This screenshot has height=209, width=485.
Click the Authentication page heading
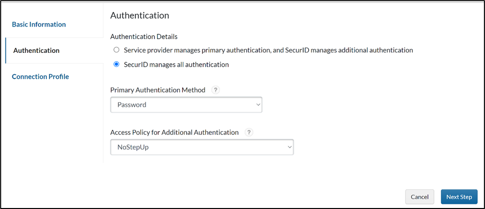[140, 15]
